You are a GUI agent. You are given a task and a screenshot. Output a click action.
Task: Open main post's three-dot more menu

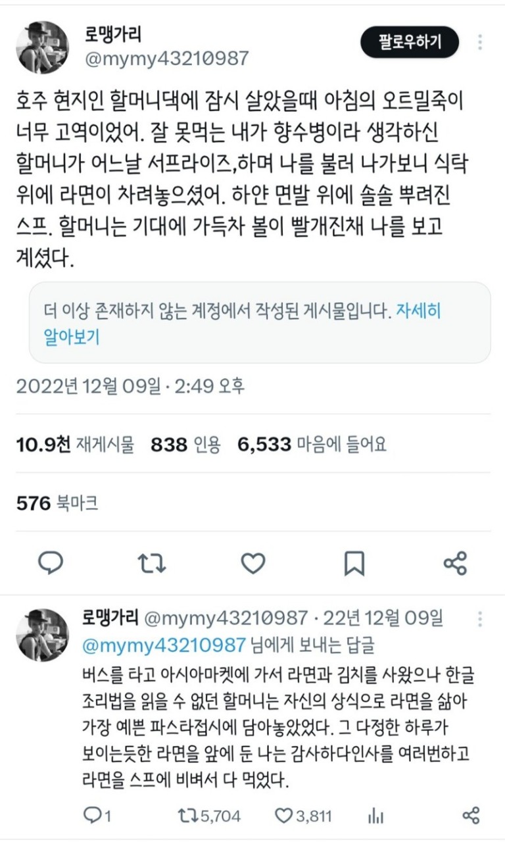point(481,43)
